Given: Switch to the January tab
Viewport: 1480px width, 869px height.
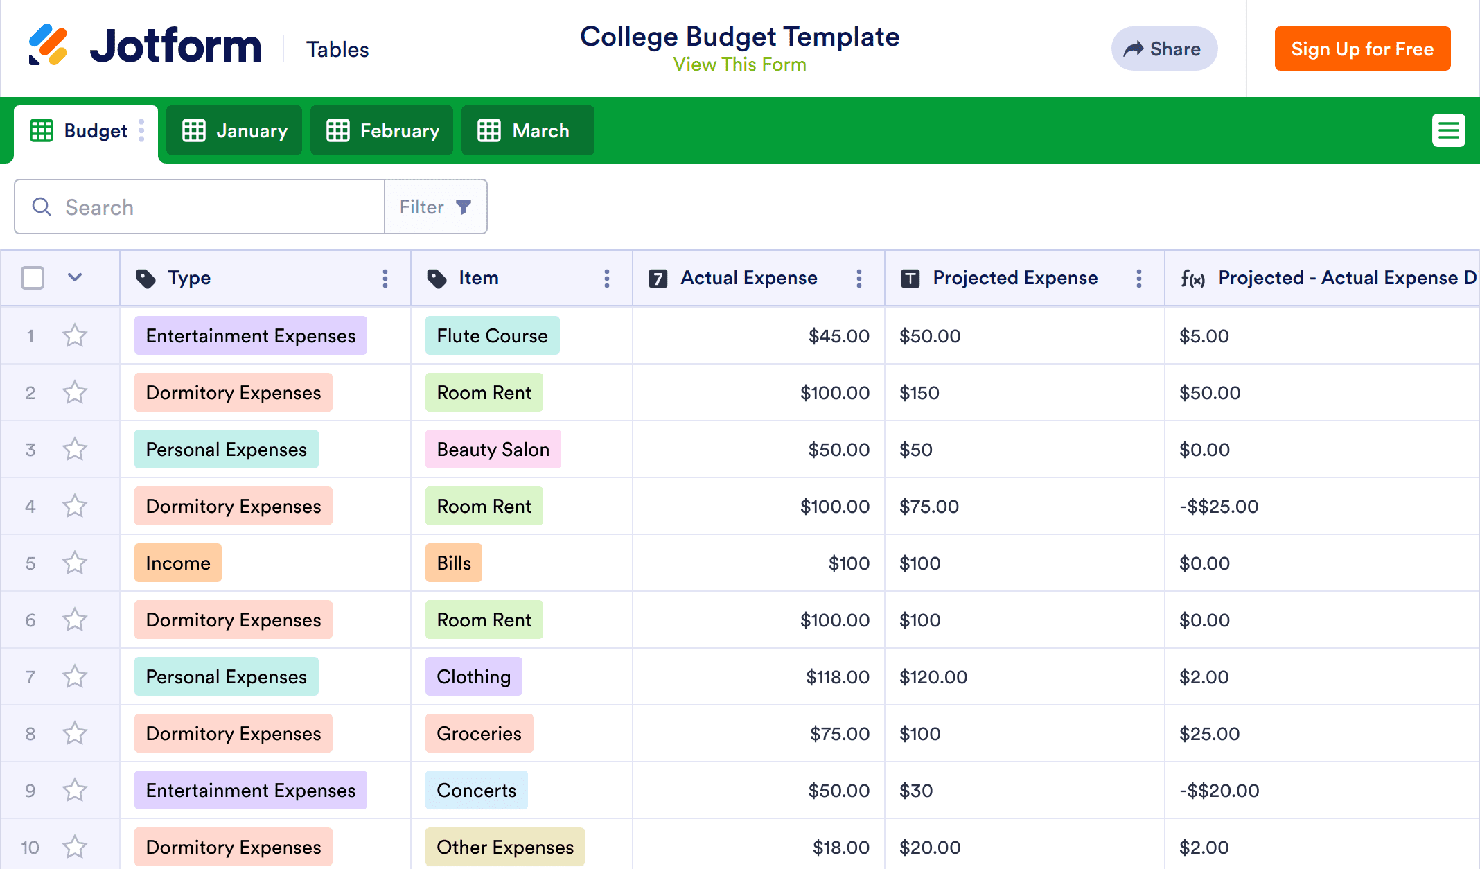Looking at the screenshot, I should (234, 130).
